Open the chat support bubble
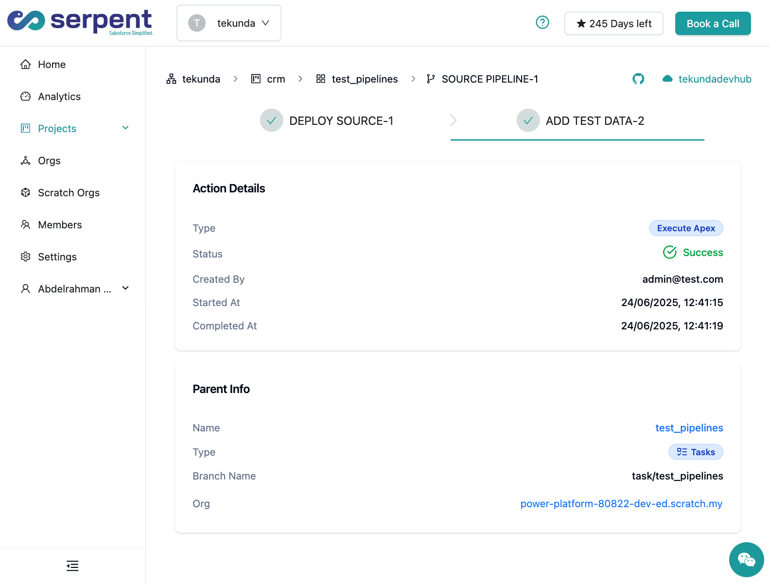 point(746,559)
